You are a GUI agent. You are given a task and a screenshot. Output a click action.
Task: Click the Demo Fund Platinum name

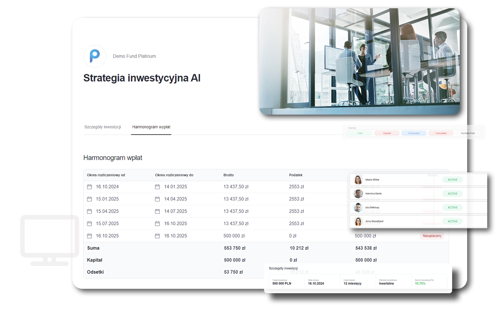click(x=134, y=56)
